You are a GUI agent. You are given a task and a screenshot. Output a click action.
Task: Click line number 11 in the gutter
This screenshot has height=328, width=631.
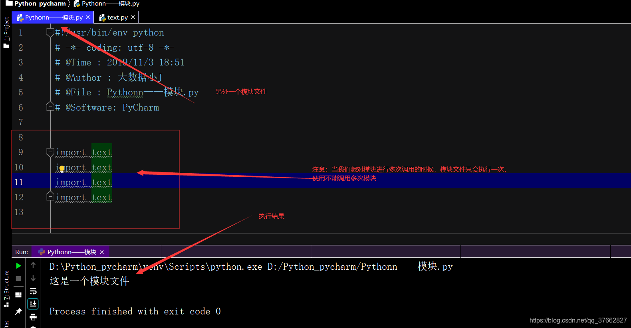tap(19, 182)
